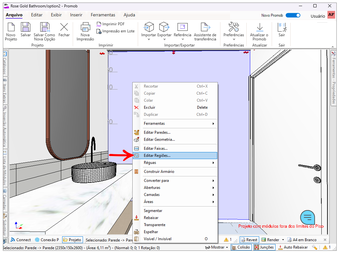Image resolution: width=338 pixels, height=254 pixels.
Task: Open the Ajuda ribbon tab
Action: click(x=129, y=15)
